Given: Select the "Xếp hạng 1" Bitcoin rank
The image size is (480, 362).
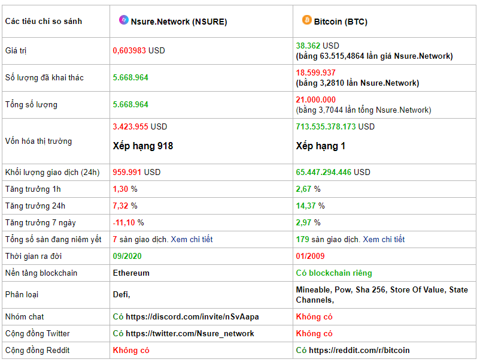Looking at the screenshot, I should 321,146.
